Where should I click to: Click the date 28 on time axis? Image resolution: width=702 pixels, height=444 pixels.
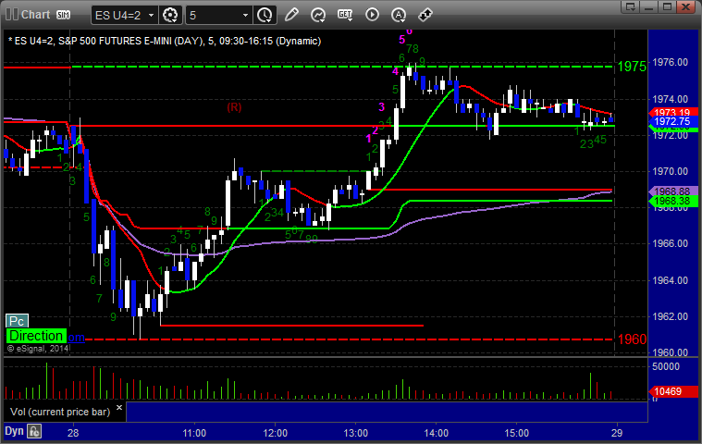pos(73,433)
